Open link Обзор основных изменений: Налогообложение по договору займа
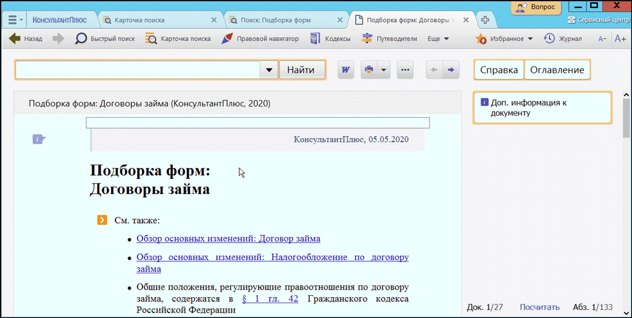This screenshot has width=632, height=318. [272, 263]
